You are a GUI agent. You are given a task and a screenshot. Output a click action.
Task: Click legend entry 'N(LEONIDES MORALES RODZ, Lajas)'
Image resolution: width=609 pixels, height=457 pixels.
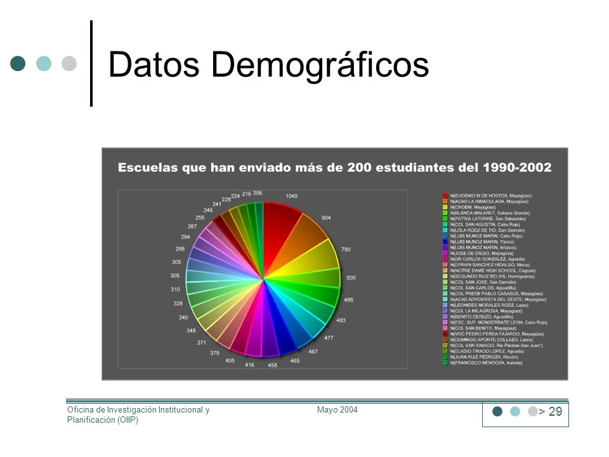pos(489,305)
